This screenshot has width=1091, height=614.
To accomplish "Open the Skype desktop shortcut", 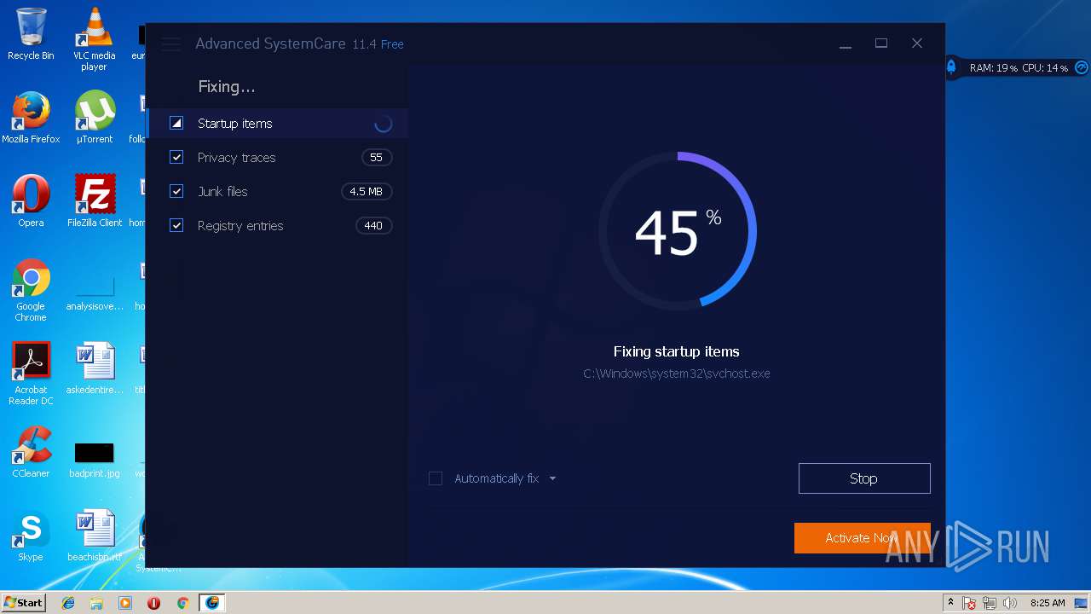I will click(31, 536).
